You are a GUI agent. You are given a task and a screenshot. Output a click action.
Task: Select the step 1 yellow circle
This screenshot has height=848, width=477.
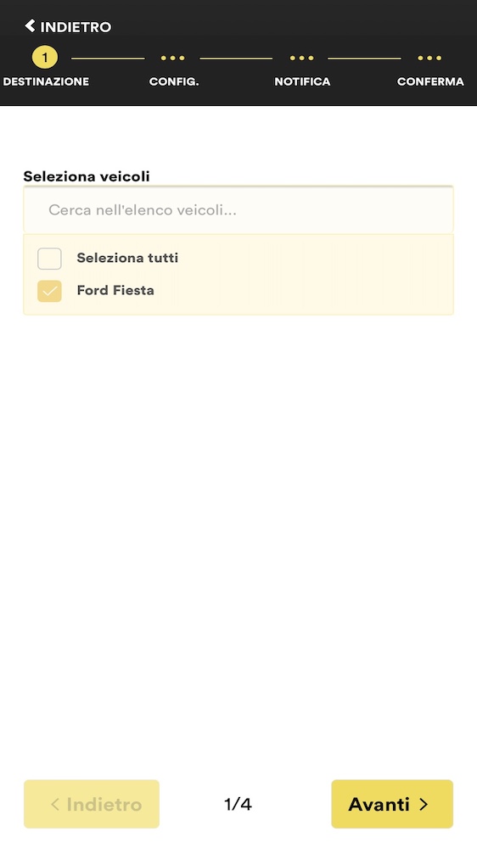pos(45,58)
